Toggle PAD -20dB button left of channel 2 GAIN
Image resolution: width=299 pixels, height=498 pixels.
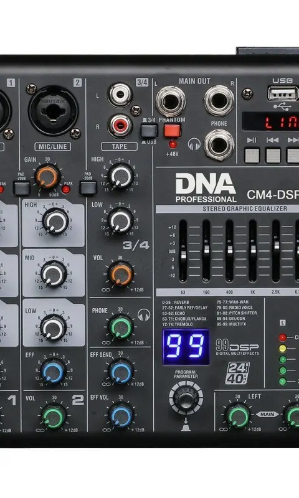(21, 188)
